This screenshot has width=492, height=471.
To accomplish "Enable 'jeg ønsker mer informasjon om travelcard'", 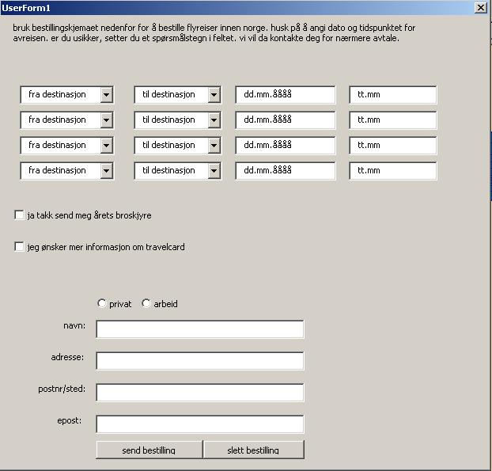I will tap(19, 247).
